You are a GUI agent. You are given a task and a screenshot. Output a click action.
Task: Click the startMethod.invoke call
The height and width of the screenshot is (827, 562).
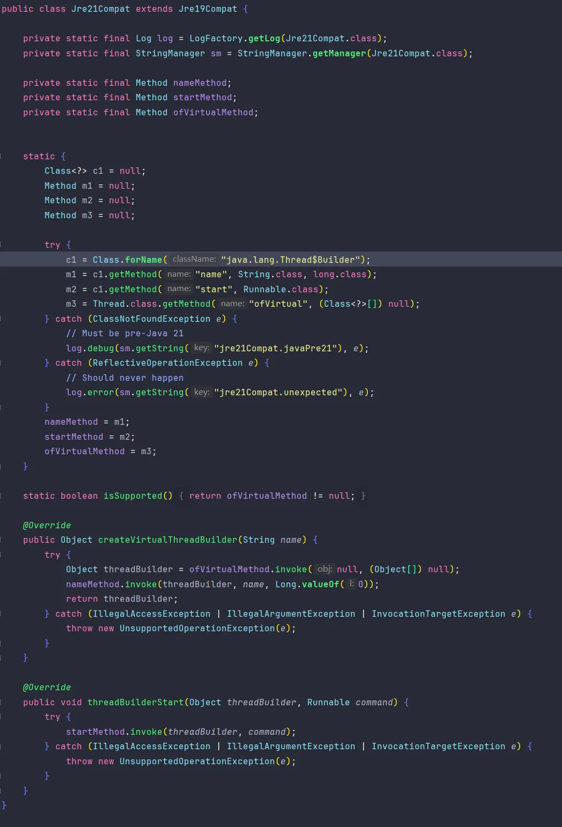click(x=114, y=732)
